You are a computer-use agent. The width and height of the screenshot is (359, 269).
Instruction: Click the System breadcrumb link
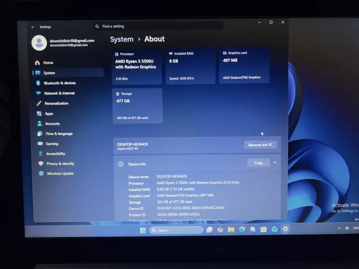122,39
